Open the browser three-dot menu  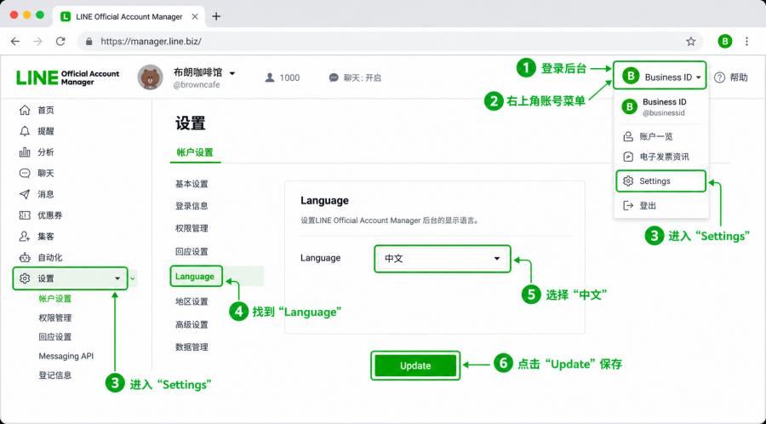pyautogui.click(x=746, y=42)
